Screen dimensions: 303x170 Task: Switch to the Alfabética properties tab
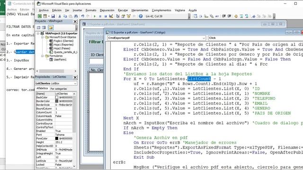coord(42,88)
